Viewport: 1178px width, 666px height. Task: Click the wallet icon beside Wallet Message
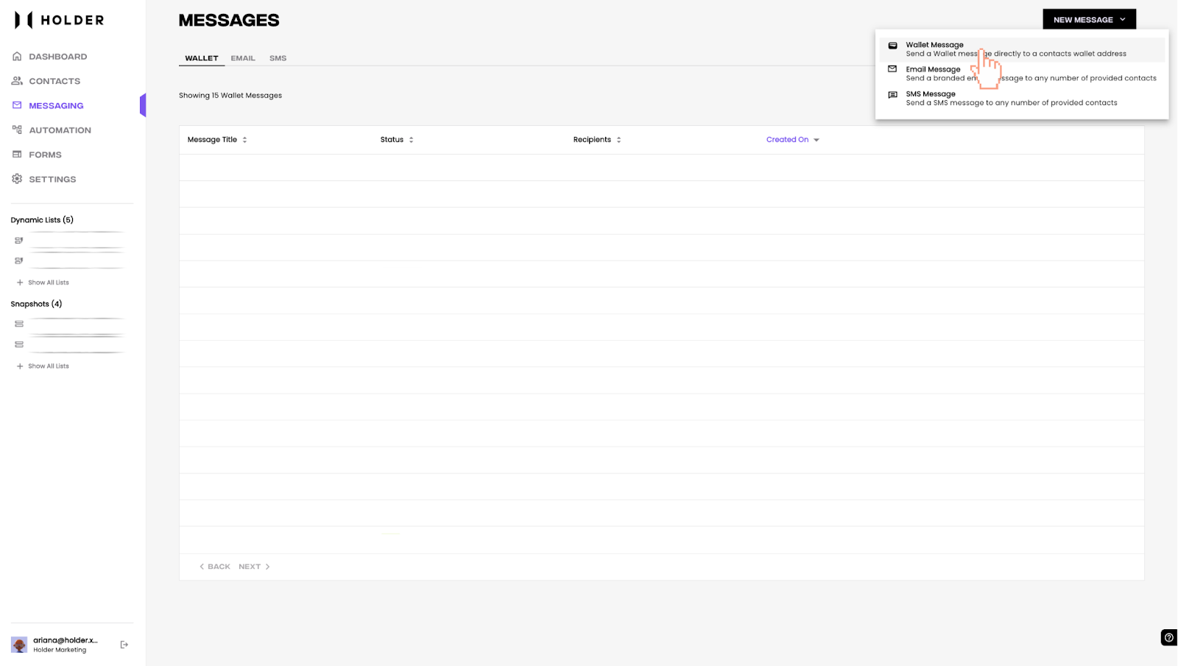click(892, 46)
